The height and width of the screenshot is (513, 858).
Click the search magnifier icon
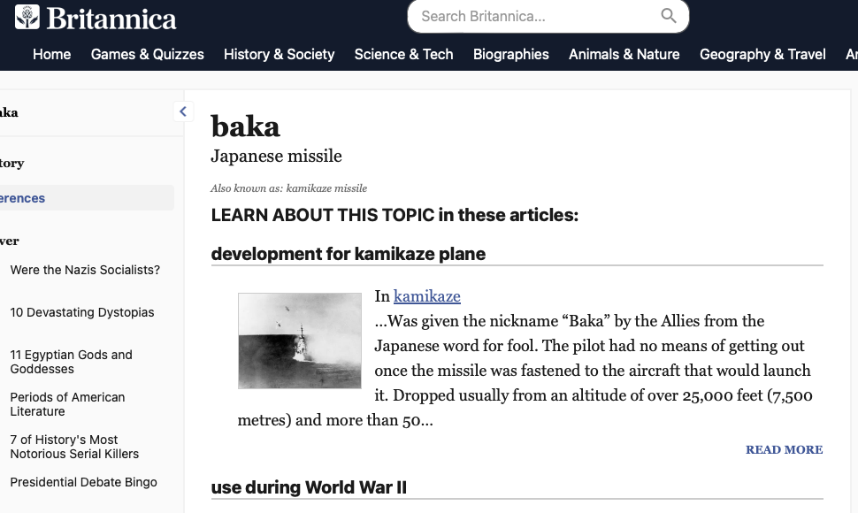click(669, 16)
